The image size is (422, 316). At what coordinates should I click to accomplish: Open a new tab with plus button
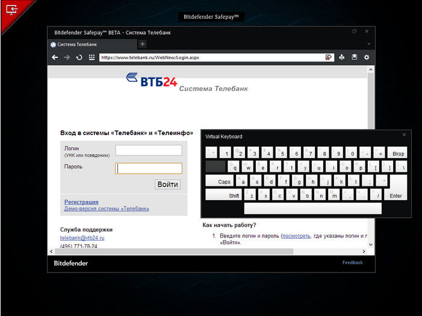tap(143, 44)
